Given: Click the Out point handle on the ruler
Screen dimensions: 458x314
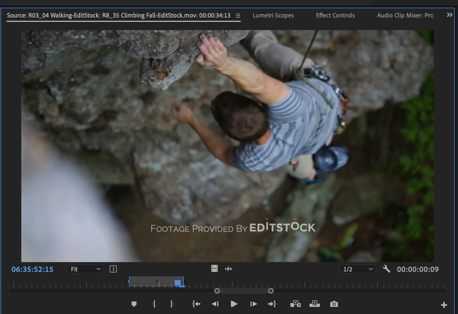Looking at the screenshot, I should pyautogui.click(x=184, y=282).
